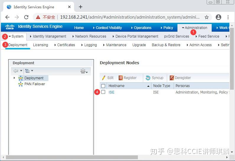Image resolution: width=235 pixels, height=161 pixels.
Task: Switch to the Upgrade tab
Action: (x=139, y=45)
